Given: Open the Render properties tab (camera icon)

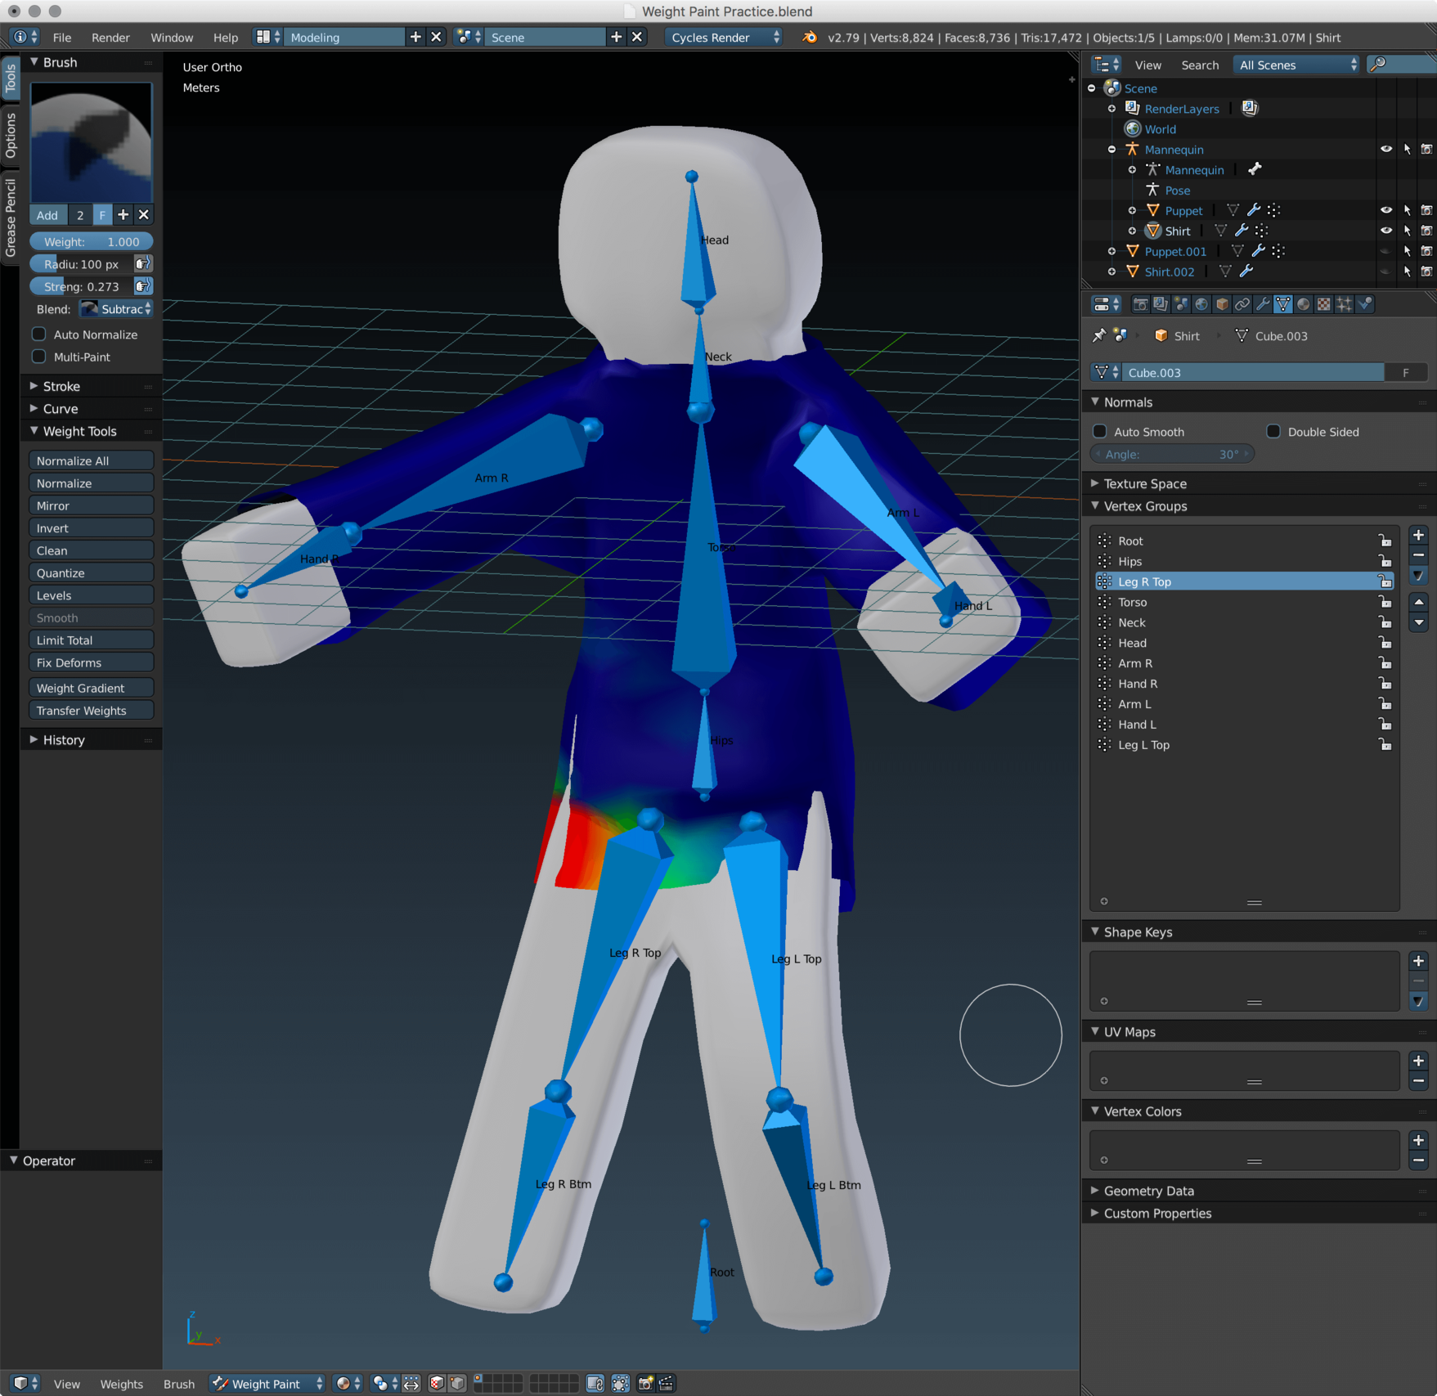Looking at the screenshot, I should 1140,304.
